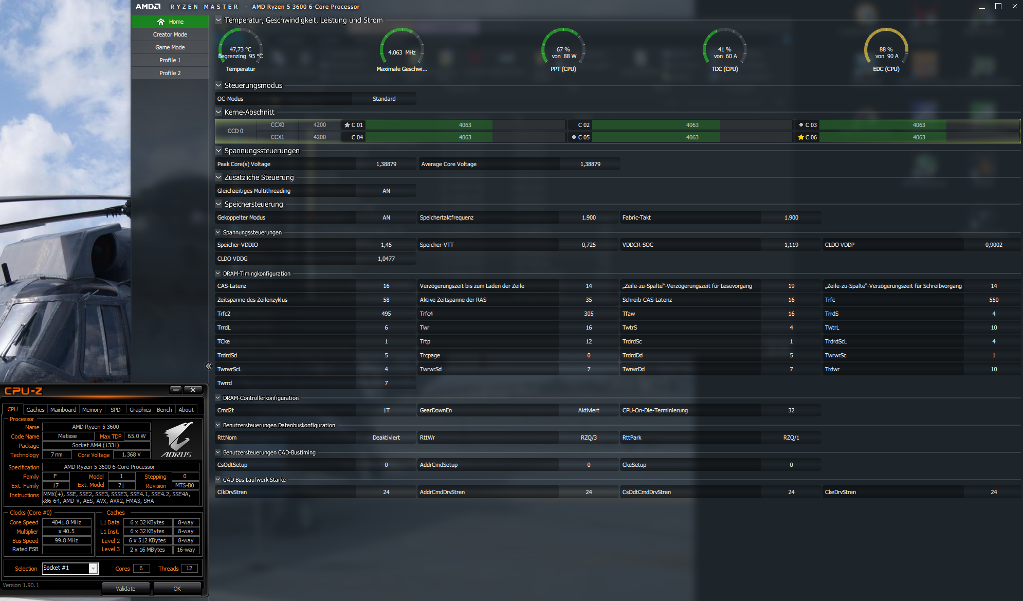Click the Temperatur gauge dial
1023x601 pixels.
[x=241, y=49]
